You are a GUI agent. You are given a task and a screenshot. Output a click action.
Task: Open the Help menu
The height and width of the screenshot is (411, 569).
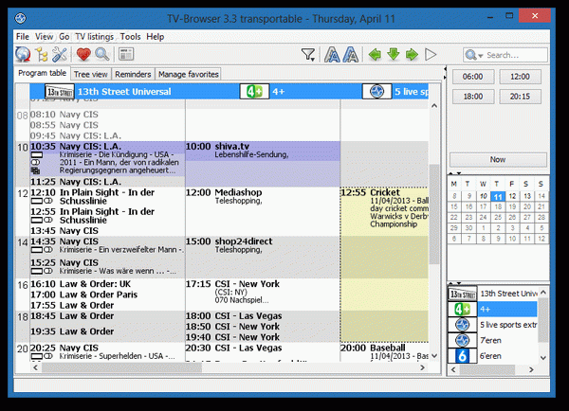tap(156, 37)
